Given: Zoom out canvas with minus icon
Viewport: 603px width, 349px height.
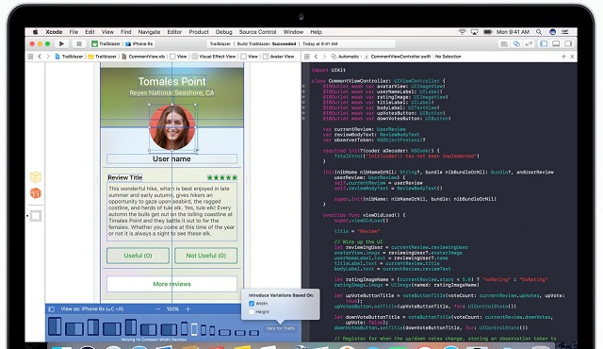Looking at the screenshot, I should click(157, 309).
